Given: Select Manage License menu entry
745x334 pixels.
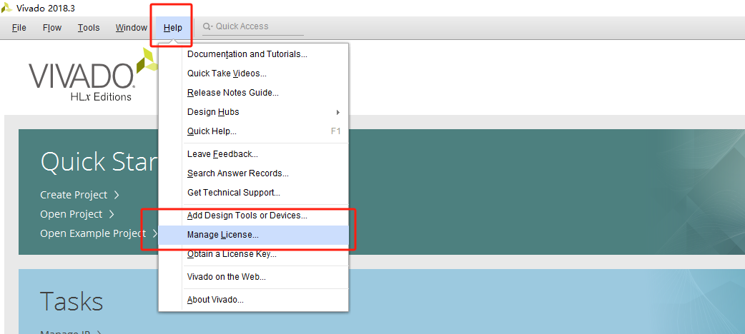Looking at the screenshot, I should (x=253, y=235).
